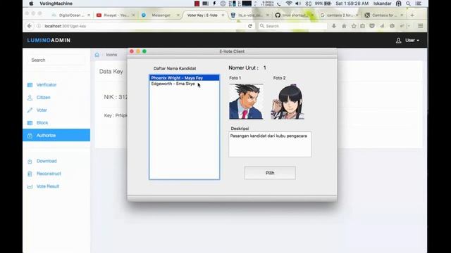The height and width of the screenshot is (253, 451).
Task: Open Vote Result page in sidebar
Action: pyautogui.click(x=48, y=186)
